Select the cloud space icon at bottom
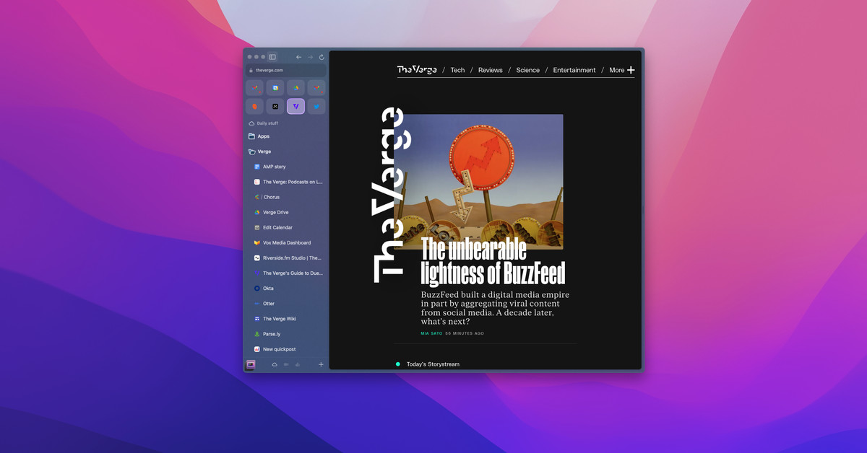 (x=275, y=364)
